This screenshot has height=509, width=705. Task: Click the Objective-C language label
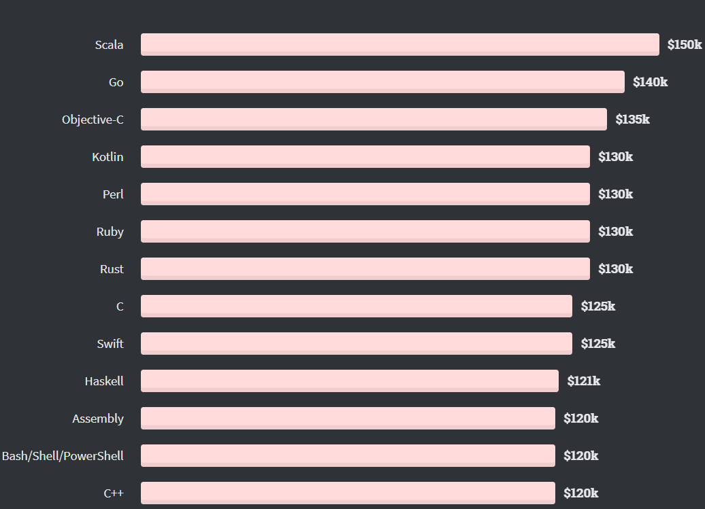[x=93, y=120]
